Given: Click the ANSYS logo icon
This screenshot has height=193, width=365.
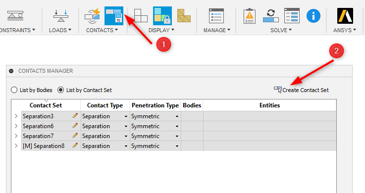Looking at the screenshot, I should tap(345, 16).
